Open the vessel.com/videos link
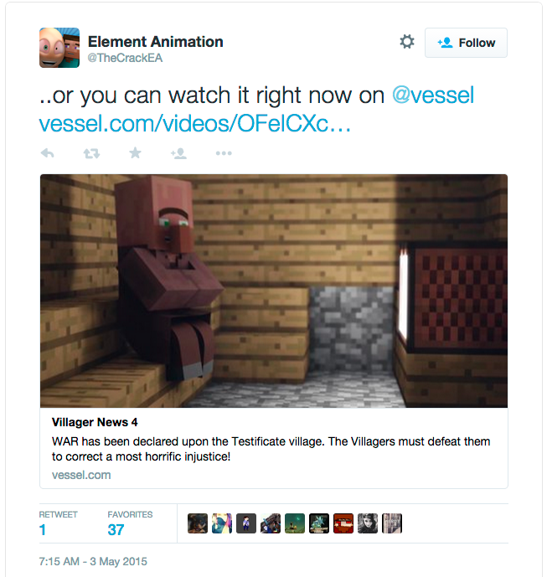Viewport: 547px width, 577px height. click(x=194, y=123)
